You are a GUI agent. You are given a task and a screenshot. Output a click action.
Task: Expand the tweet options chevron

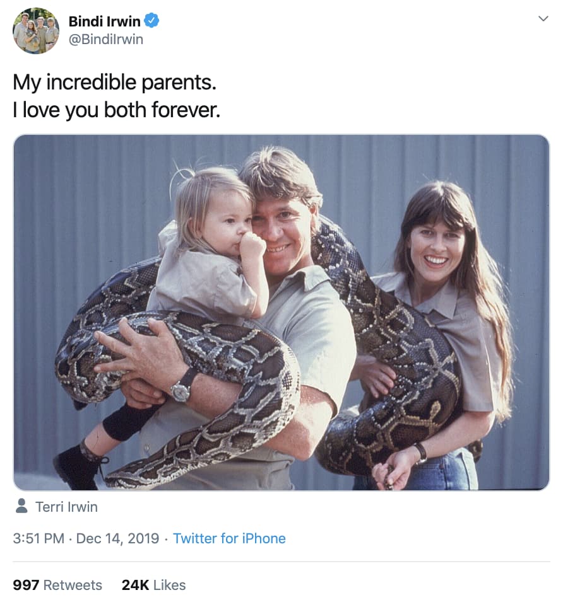pos(543,19)
